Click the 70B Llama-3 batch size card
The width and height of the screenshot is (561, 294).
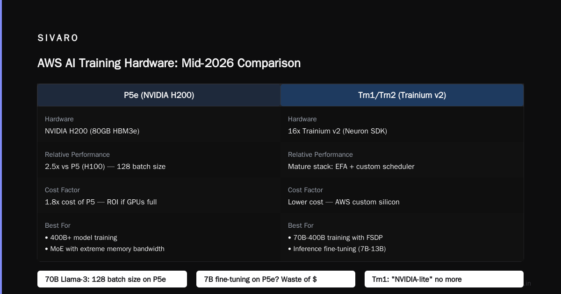[112, 279]
